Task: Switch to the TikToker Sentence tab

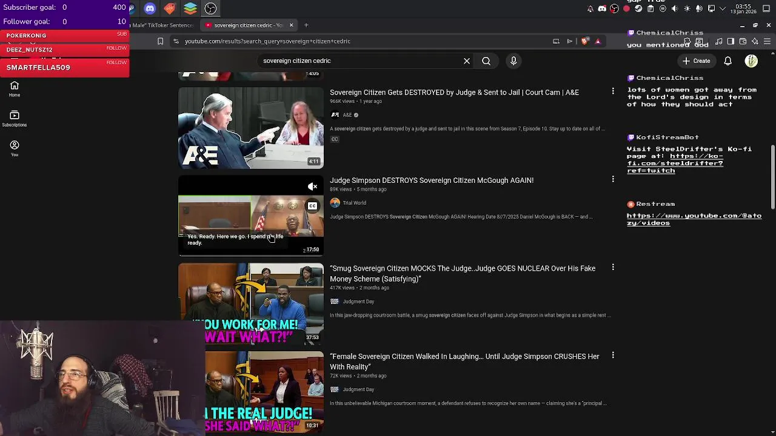Action: tap(161, 25)
